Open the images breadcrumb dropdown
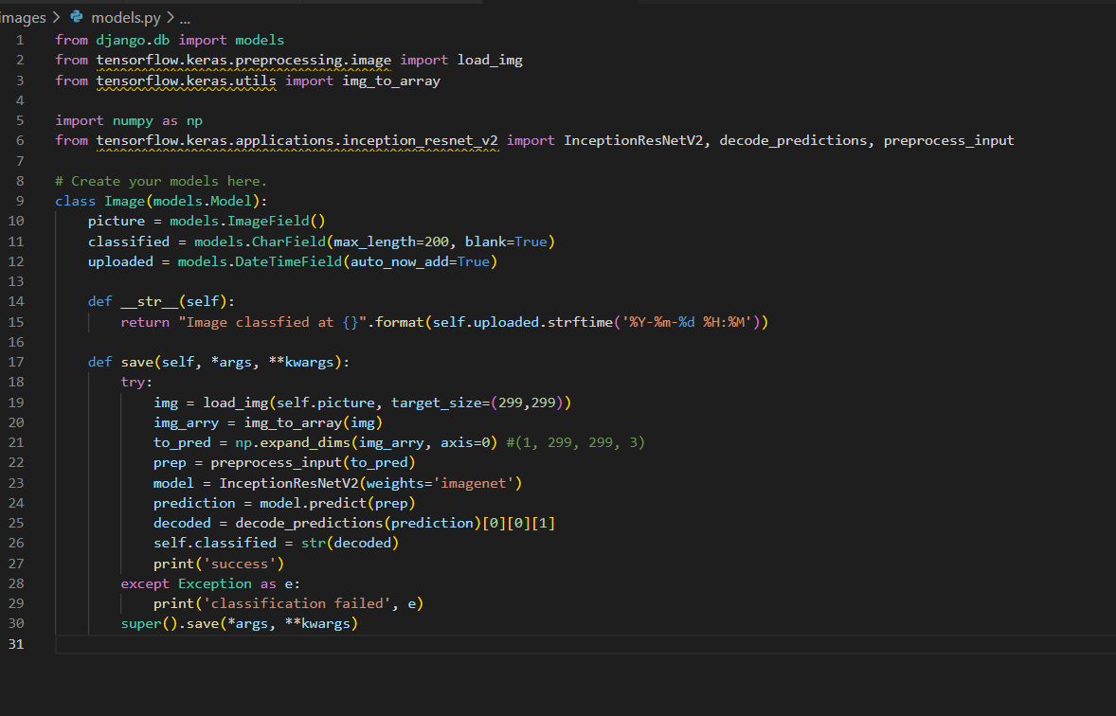The width and height of the screenshot is (1116, 716). [x=23, y=16]
